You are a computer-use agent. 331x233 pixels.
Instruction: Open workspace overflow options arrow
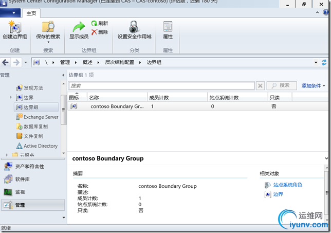coord(64,218)
